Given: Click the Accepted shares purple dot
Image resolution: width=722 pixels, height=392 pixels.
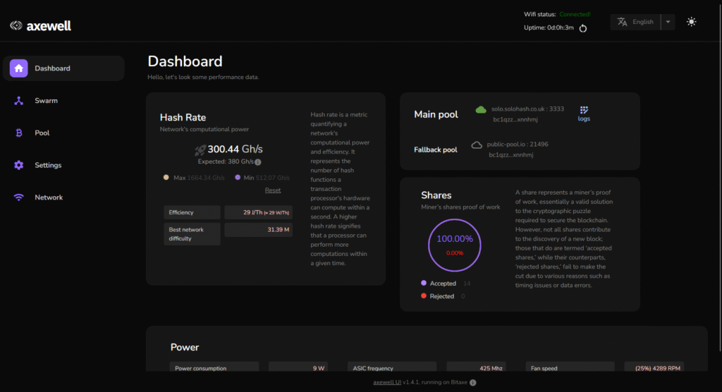Looking at the screenshot, I should click(x=424, y=283).
